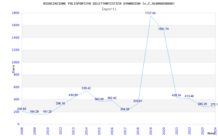Click the 2023 year tick label
This screenshot has width=218, height=136.
click(202, 131)
